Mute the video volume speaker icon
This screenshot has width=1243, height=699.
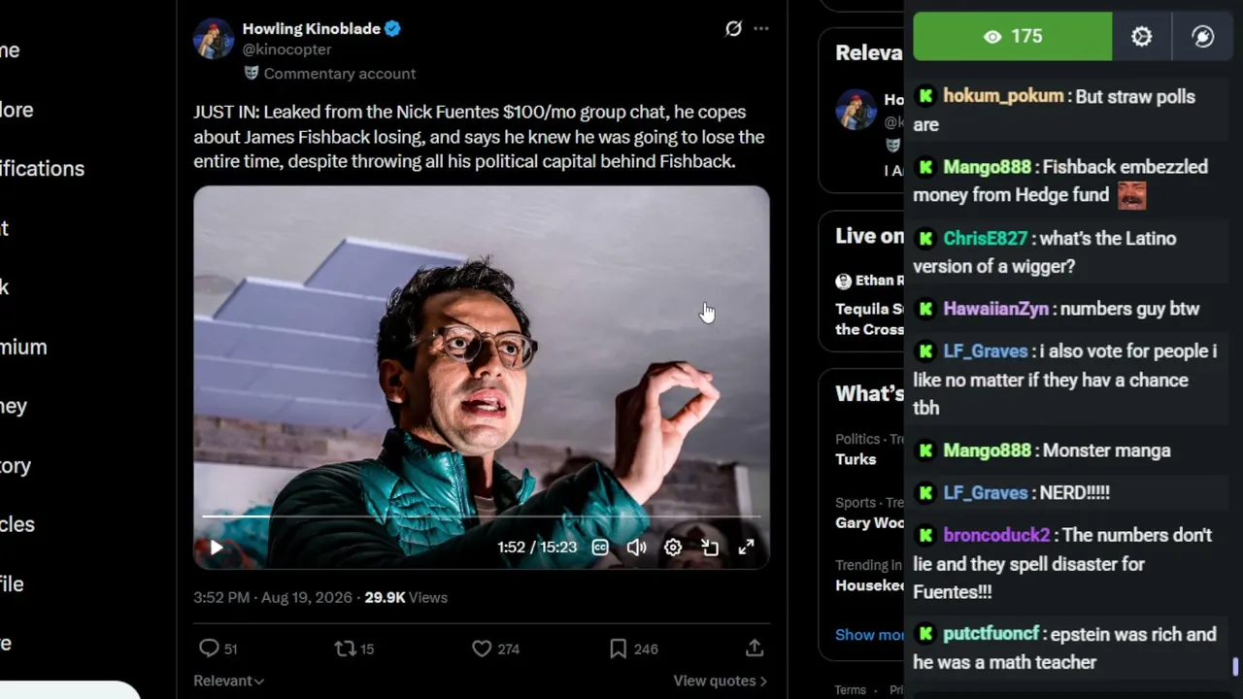636,548
